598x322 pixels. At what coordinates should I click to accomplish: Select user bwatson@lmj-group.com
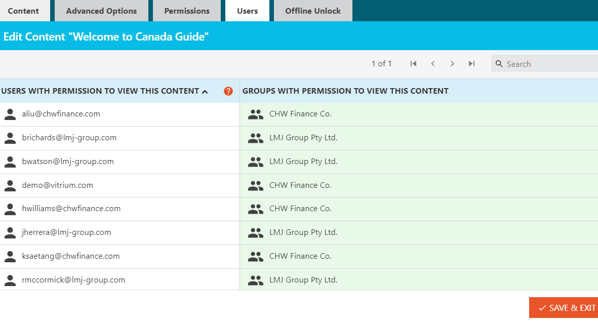click(68, 162)
